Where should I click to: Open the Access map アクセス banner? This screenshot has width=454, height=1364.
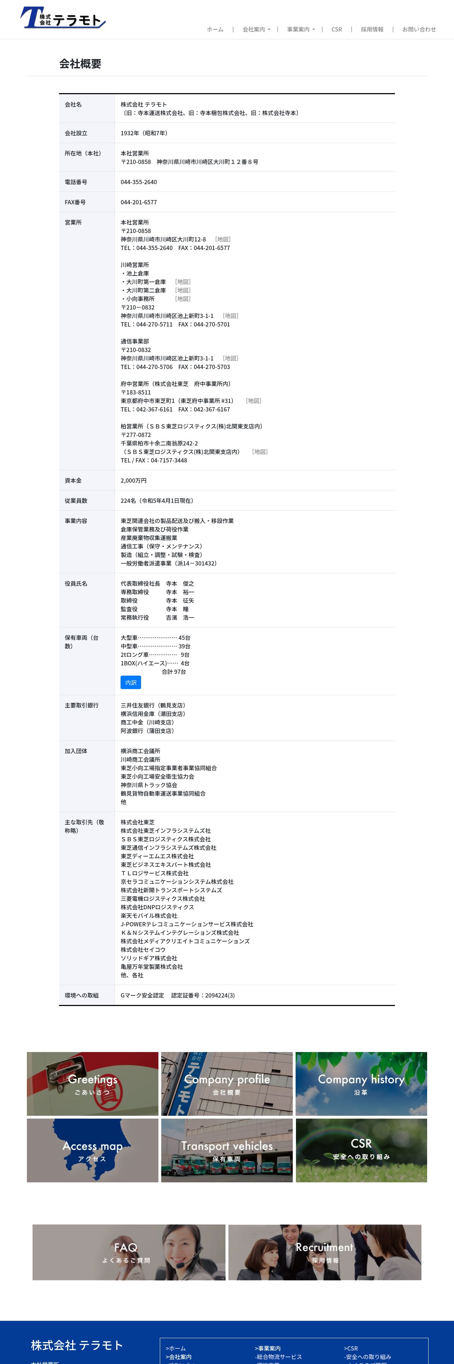pyautogui.click(x=93, y=1150)
